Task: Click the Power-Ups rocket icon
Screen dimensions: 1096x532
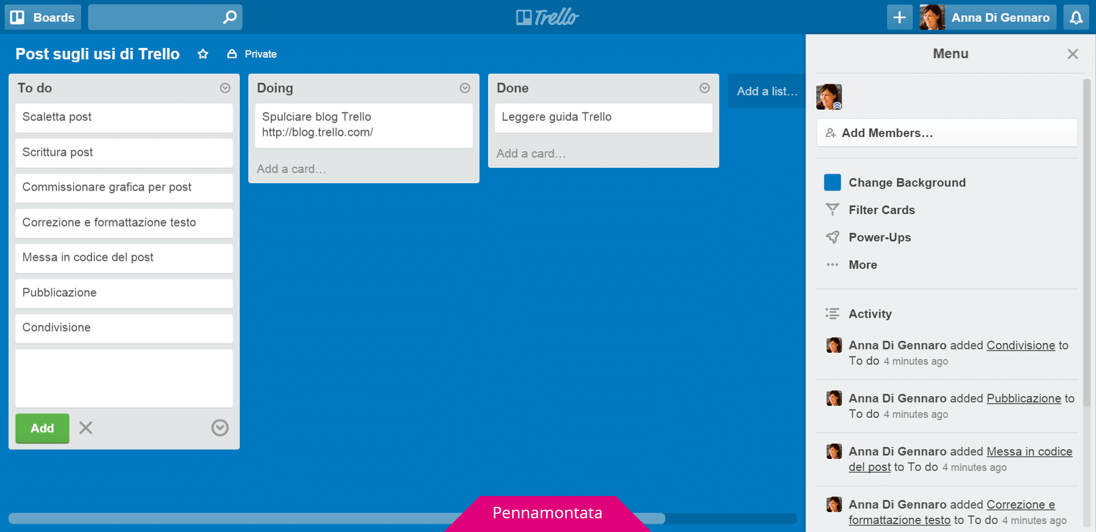Action: tap(832, 237)
